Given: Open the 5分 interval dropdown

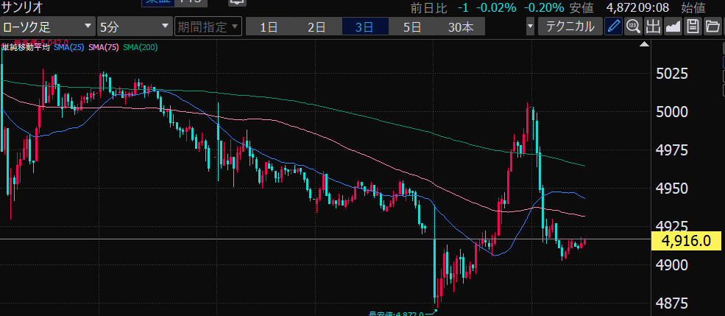Looking at the screenshot, I should (x=134, y=27).
